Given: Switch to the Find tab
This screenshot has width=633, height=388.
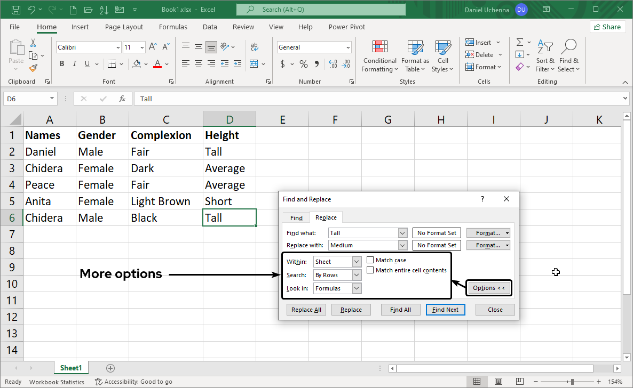Looking at the screenshot, I should (x=296, y=217).
